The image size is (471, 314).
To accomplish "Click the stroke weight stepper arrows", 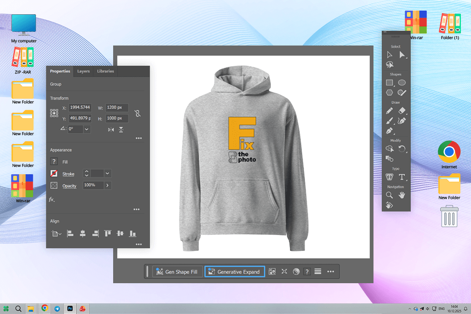I will 86,173.
